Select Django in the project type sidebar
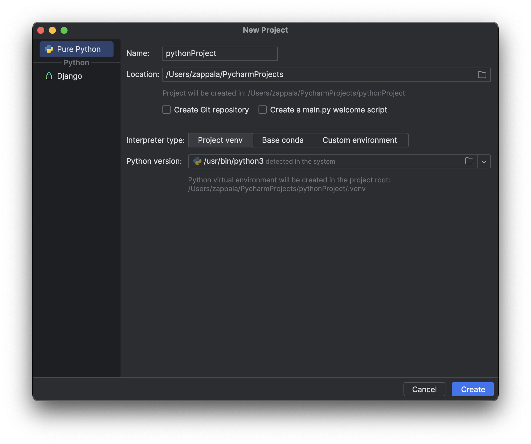Image resolution: width=531 pixels, height=444 pixels. point(69,76)
